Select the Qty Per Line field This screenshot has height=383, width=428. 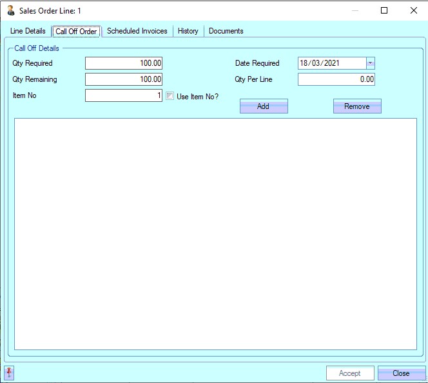pos(336,79)
